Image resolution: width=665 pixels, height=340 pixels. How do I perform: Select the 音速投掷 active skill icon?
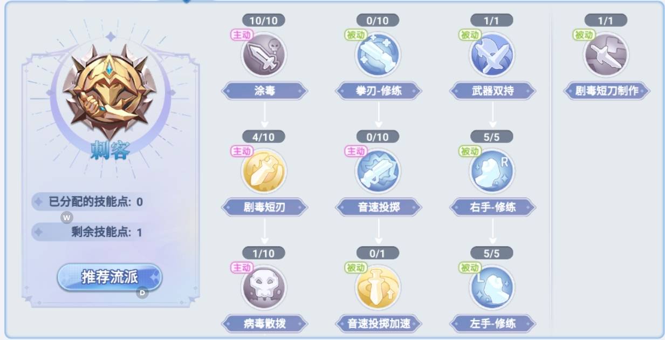pos(378,171)
